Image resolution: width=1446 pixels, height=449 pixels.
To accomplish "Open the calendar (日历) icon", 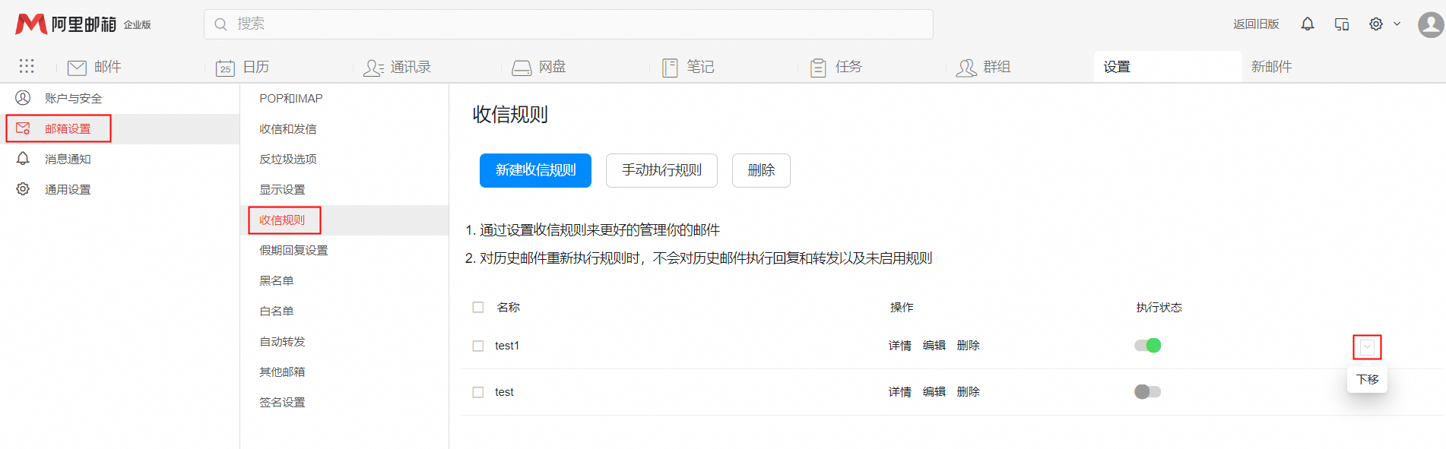I will (225, 68).
